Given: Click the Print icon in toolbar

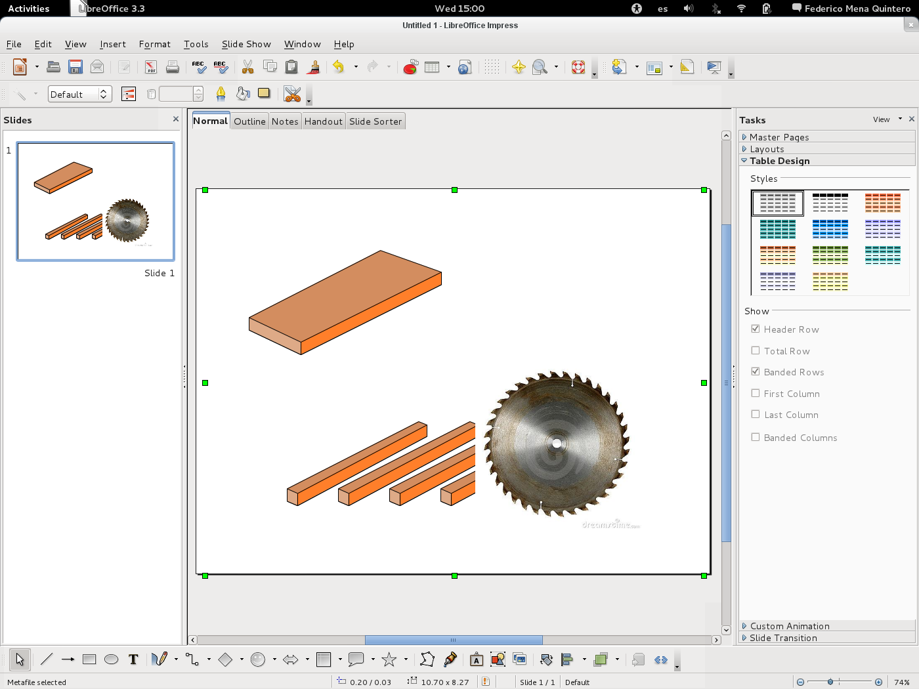Looking at the screenshot, I should coord(173,67).
